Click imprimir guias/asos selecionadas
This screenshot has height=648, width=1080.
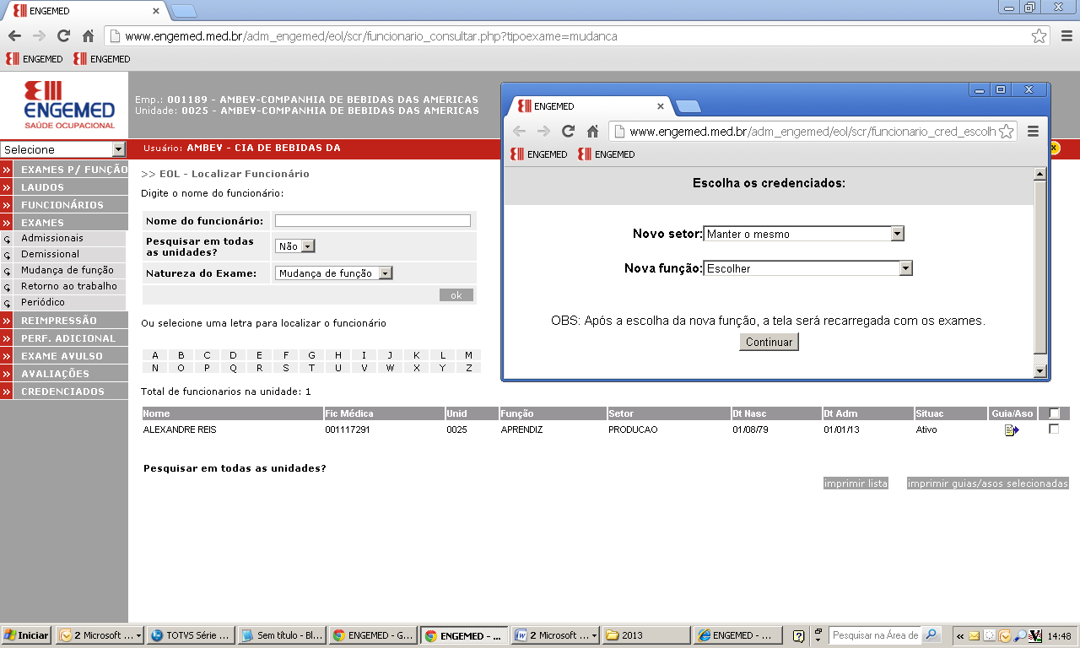[x=988, y=483]
